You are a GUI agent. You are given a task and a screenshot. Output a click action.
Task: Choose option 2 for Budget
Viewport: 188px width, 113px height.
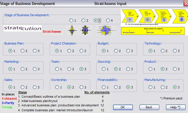coord(116,51)
